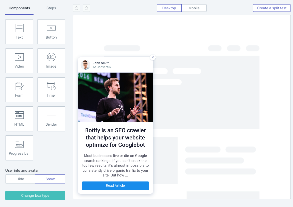
Task: Add an HTML component
Action: coord(19,119)
